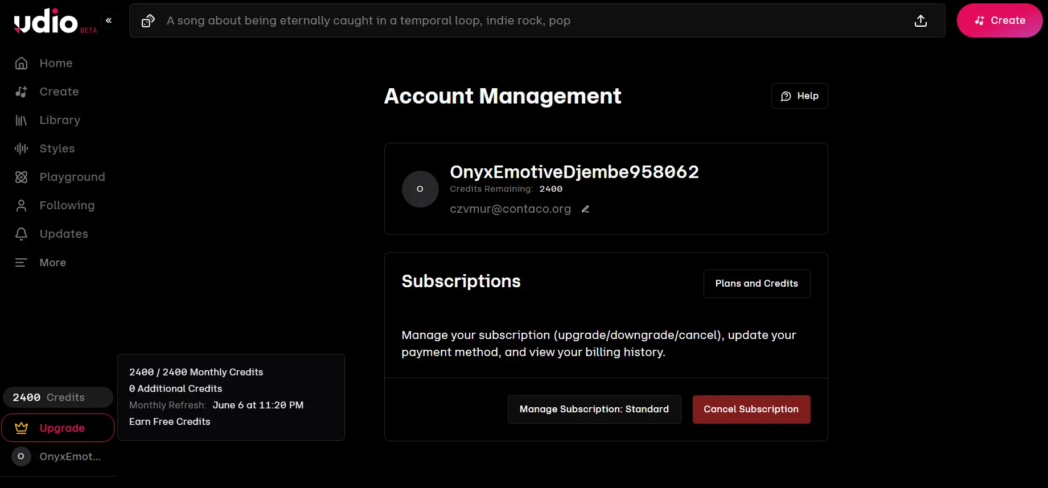Click the Help button
This screenshot has height=488, width=1048.
pyautogui.click(x=799, y=96)
